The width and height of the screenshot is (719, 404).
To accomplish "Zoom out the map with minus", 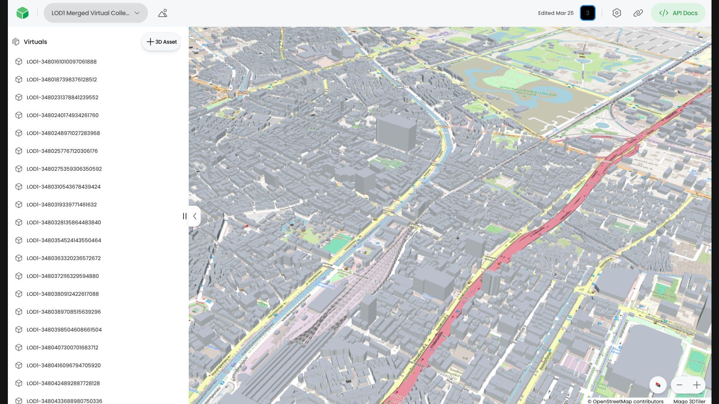I will [x=679, y=385].
